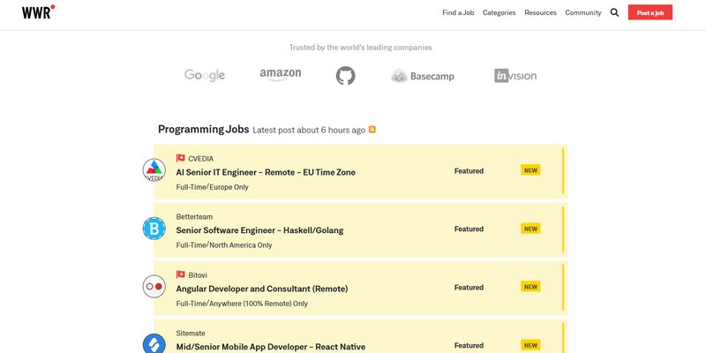Click the Sitemate company name
The width and height of the screenshot is (706, 353).
pyautogui.click(x=191, y=334)
